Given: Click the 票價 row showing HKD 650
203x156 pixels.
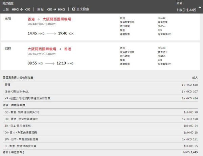Looking at the screenshot, I should tap(100, 85).
